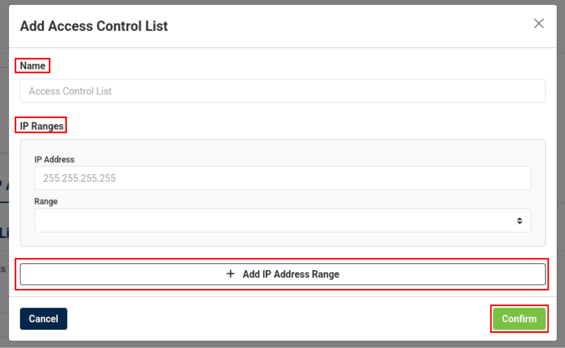Click the dimmed backdrop left of the dialog

(x=4, y=119)
